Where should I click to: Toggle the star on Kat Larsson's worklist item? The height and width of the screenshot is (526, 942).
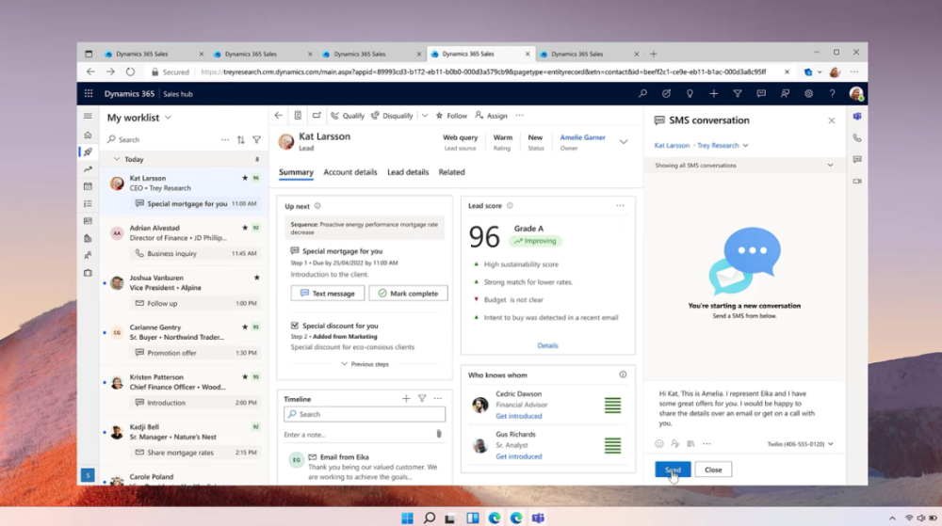pyautogui.click(x=245, y=178)
